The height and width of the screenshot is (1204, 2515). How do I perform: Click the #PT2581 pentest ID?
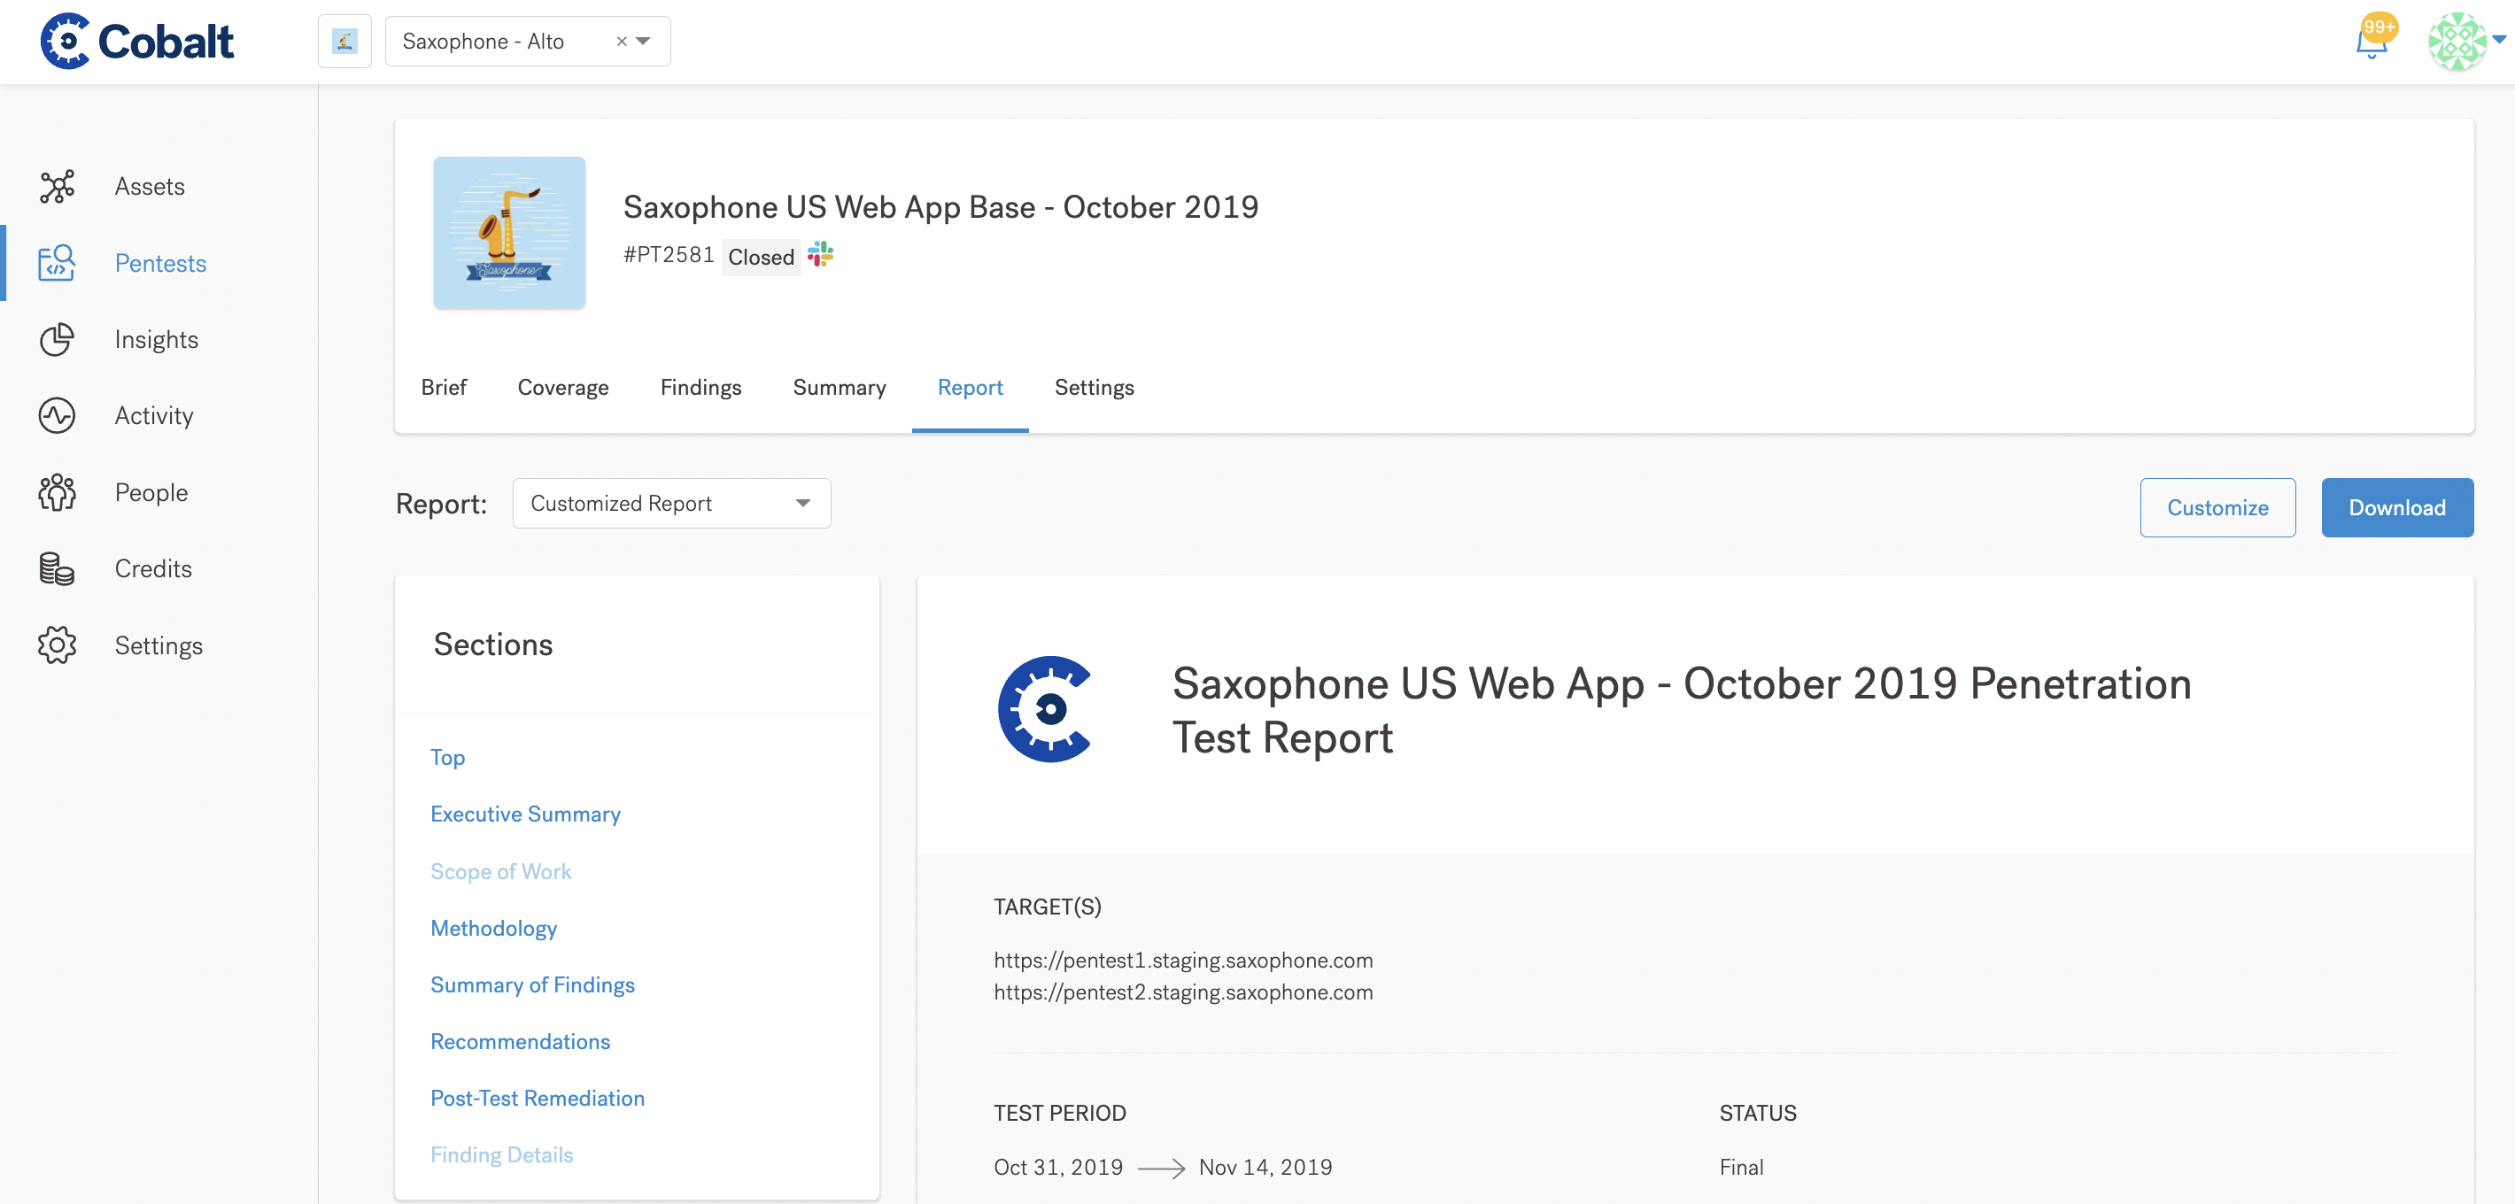pyautogui.click(x=669, y=255)
